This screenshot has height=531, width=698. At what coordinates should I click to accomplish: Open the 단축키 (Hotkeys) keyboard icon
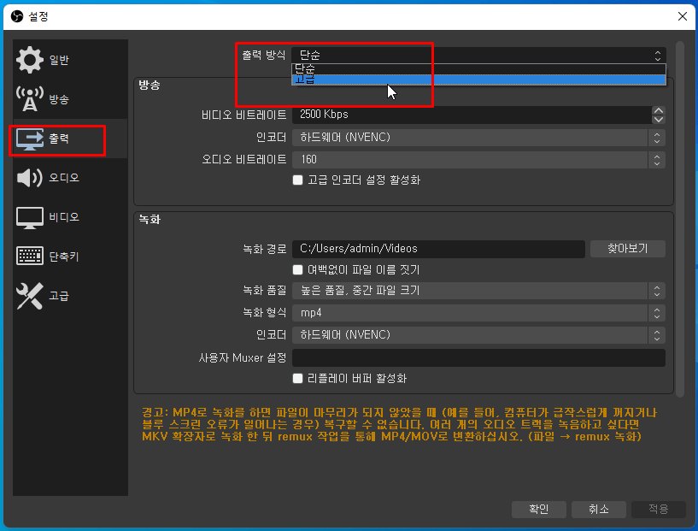pyautogui.click(x=29, y=256)
